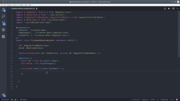This screenshot has height=101, width=180.
Task: Open the Explorer files panel
Action: (3, 10)
